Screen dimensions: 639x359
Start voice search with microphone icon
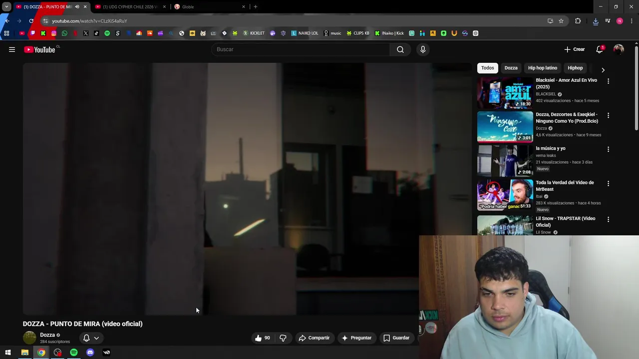(423, 49)
